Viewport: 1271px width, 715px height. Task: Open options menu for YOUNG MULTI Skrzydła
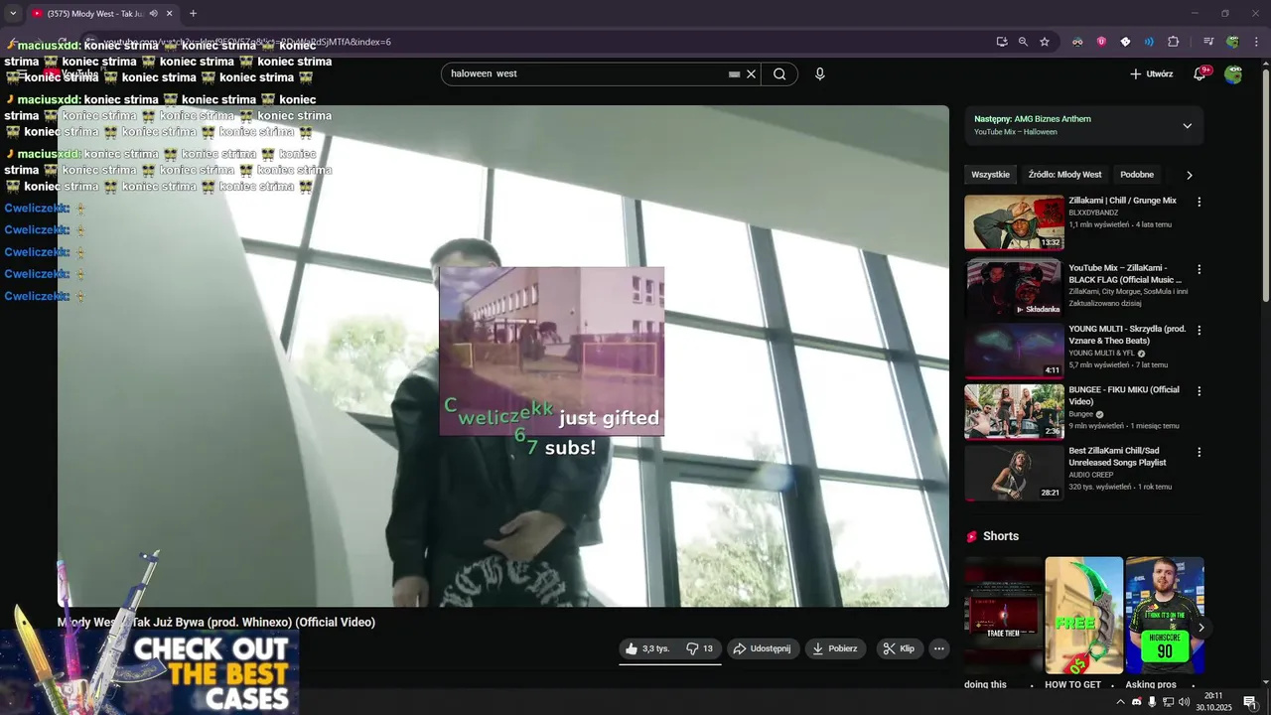click(1199, 330)
